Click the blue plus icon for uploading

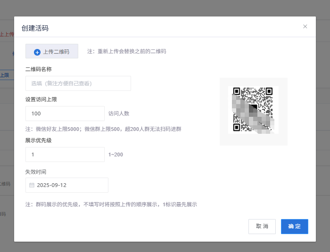pyautogui.click(x=37, y=52)
